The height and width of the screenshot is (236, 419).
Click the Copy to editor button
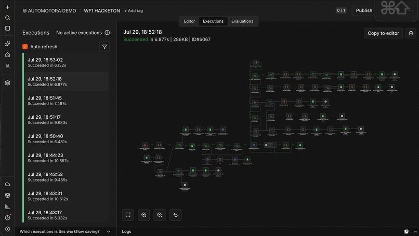coord(383,33)
